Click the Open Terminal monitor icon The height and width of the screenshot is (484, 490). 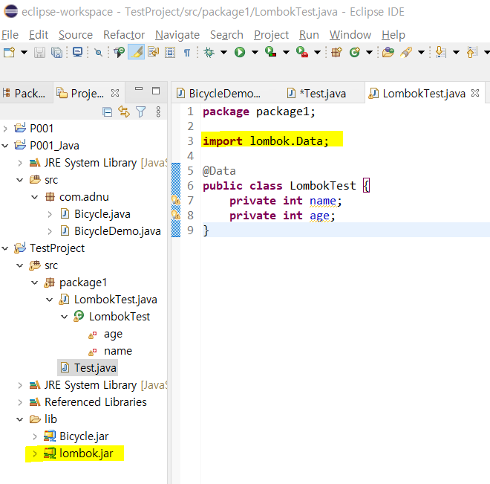coord(77,52)
